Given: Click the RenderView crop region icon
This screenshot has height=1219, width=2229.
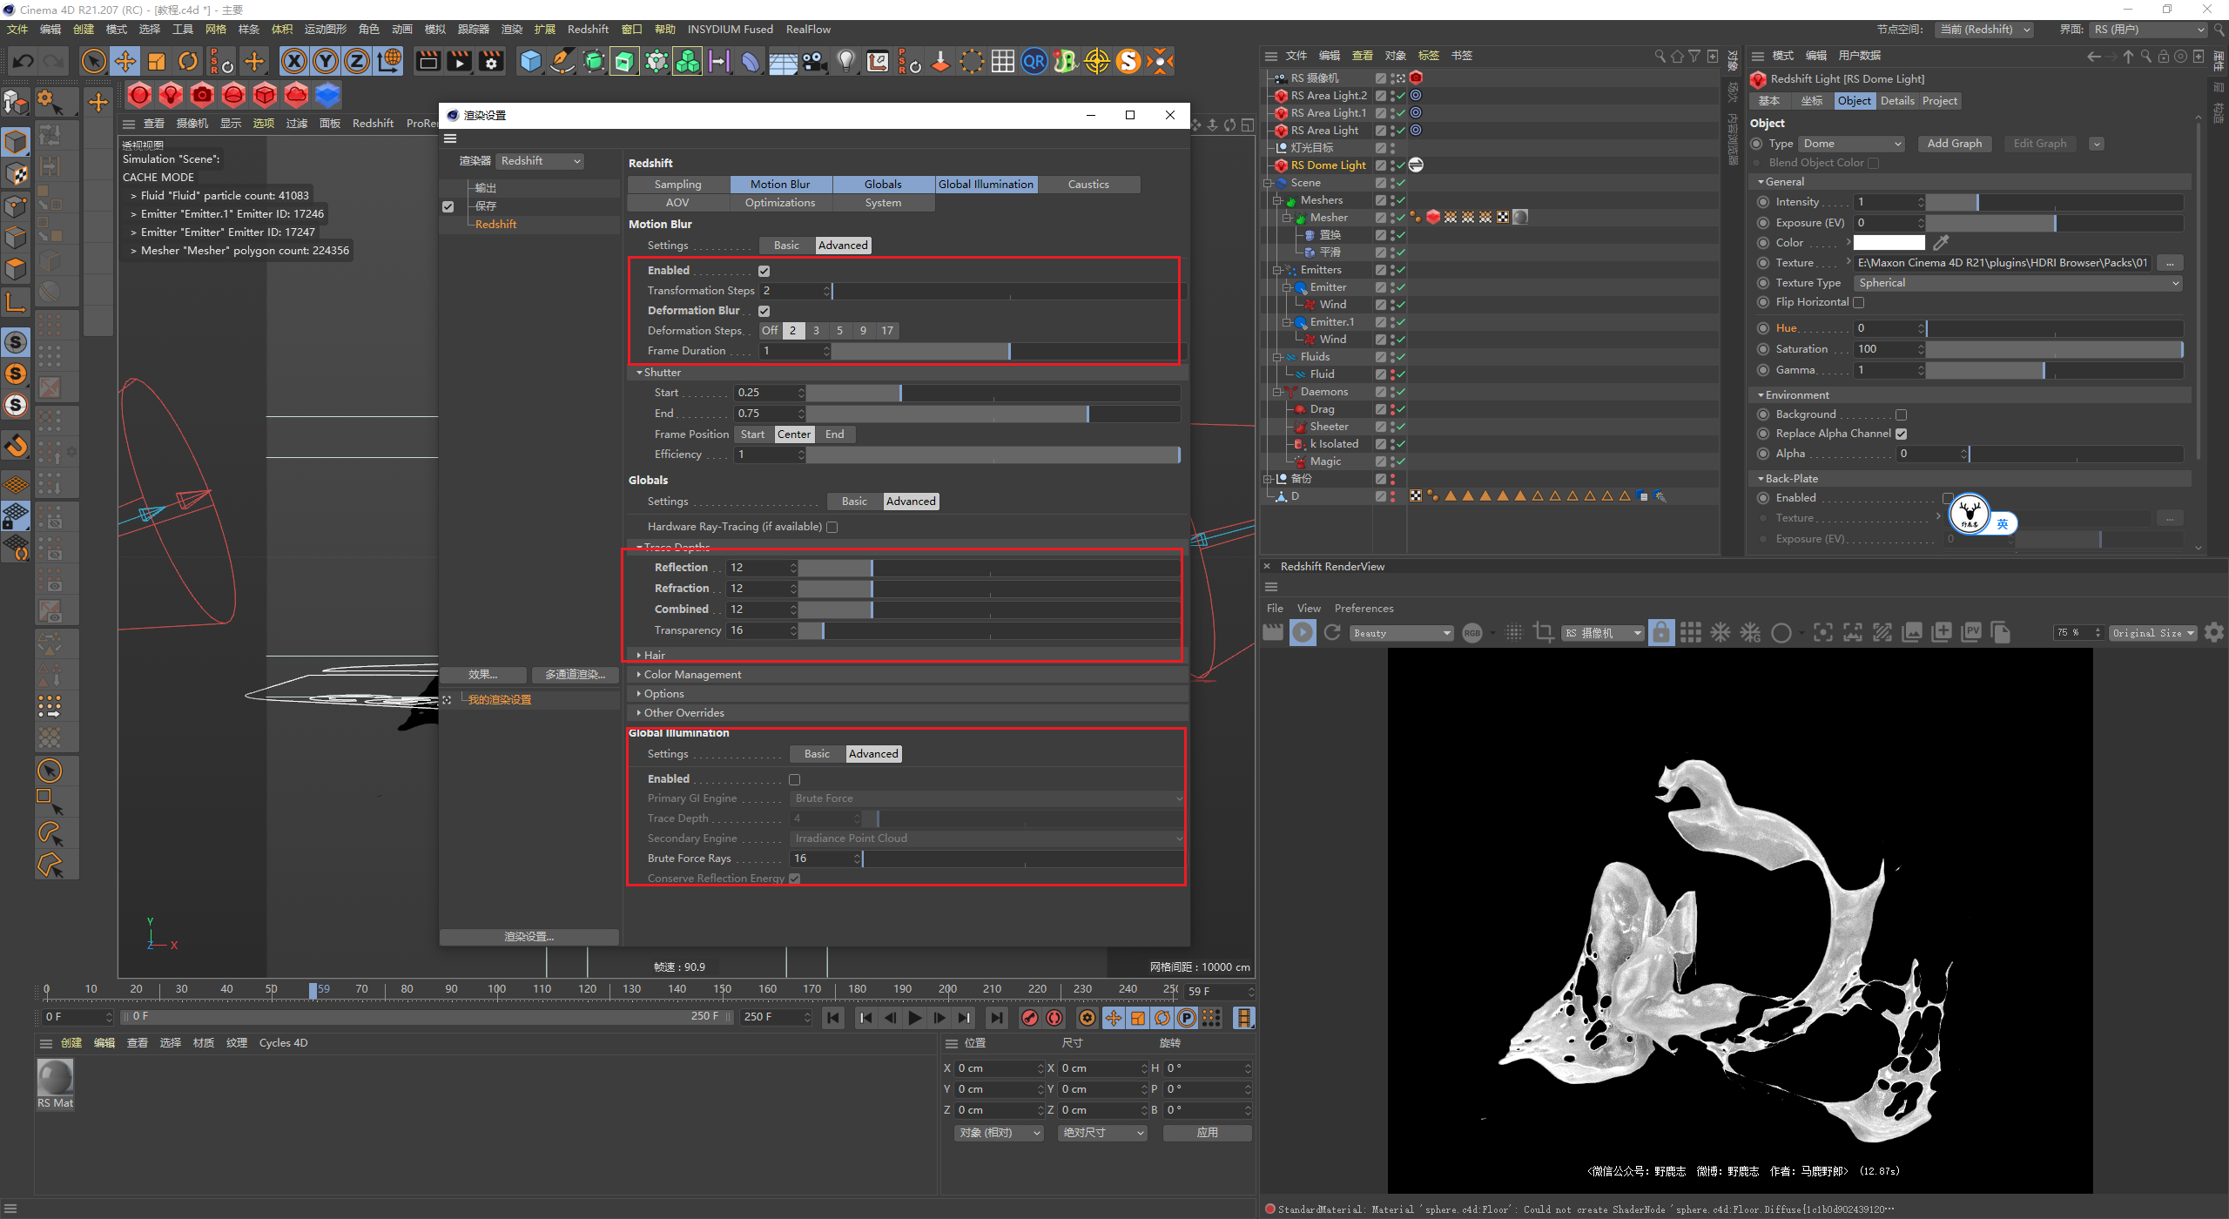Looking at the screenshot, I should 1544,633.
